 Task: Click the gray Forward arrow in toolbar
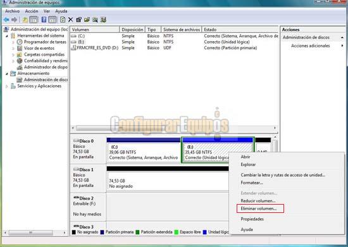click(14, 20)
